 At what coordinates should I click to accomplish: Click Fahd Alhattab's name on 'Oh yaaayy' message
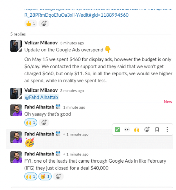pyautogui.click(x=39, y=107)
